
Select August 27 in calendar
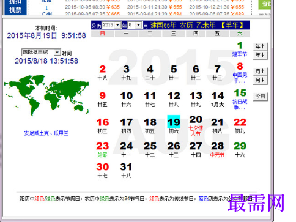[196, 149]
